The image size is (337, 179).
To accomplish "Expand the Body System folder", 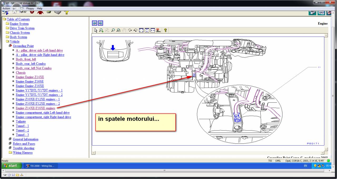I will (18, 37).
